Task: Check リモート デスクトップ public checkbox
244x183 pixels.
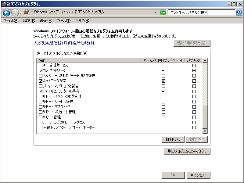Action: [x=194, y=107]
